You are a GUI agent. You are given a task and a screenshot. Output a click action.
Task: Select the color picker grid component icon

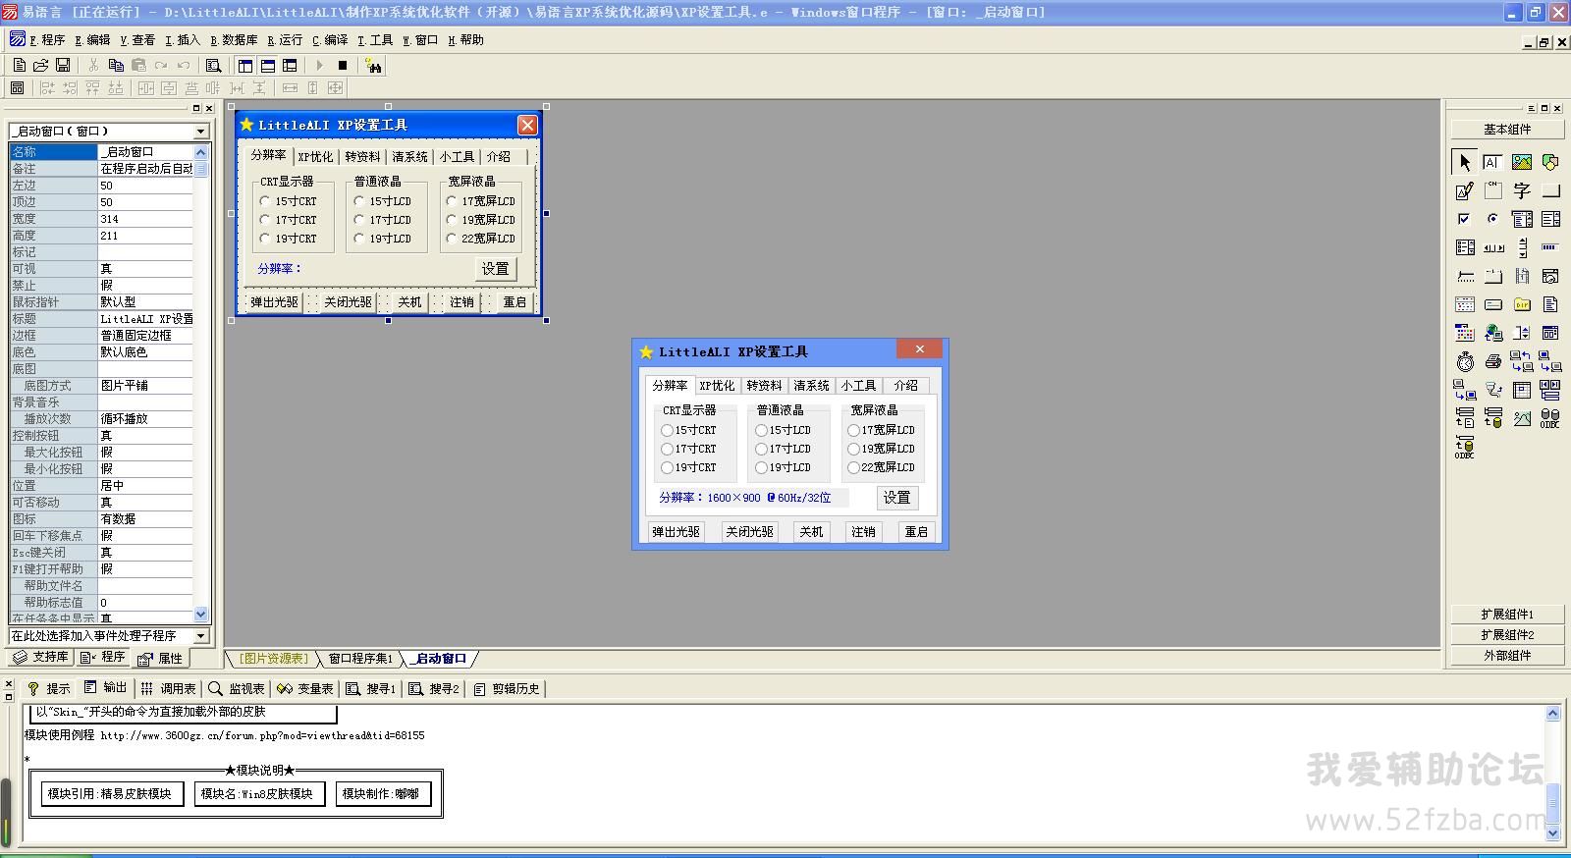click(1465, 333)
